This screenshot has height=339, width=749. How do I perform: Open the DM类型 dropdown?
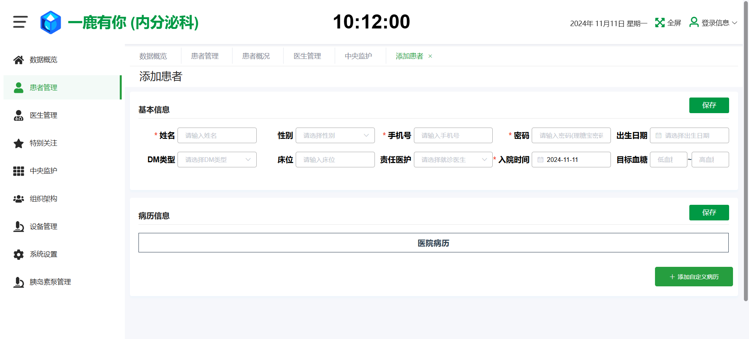point(217,160)
